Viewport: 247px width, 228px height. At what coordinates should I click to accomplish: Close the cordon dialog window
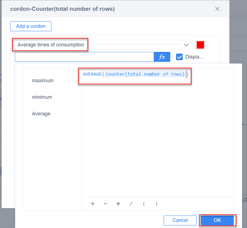(217, 9)
